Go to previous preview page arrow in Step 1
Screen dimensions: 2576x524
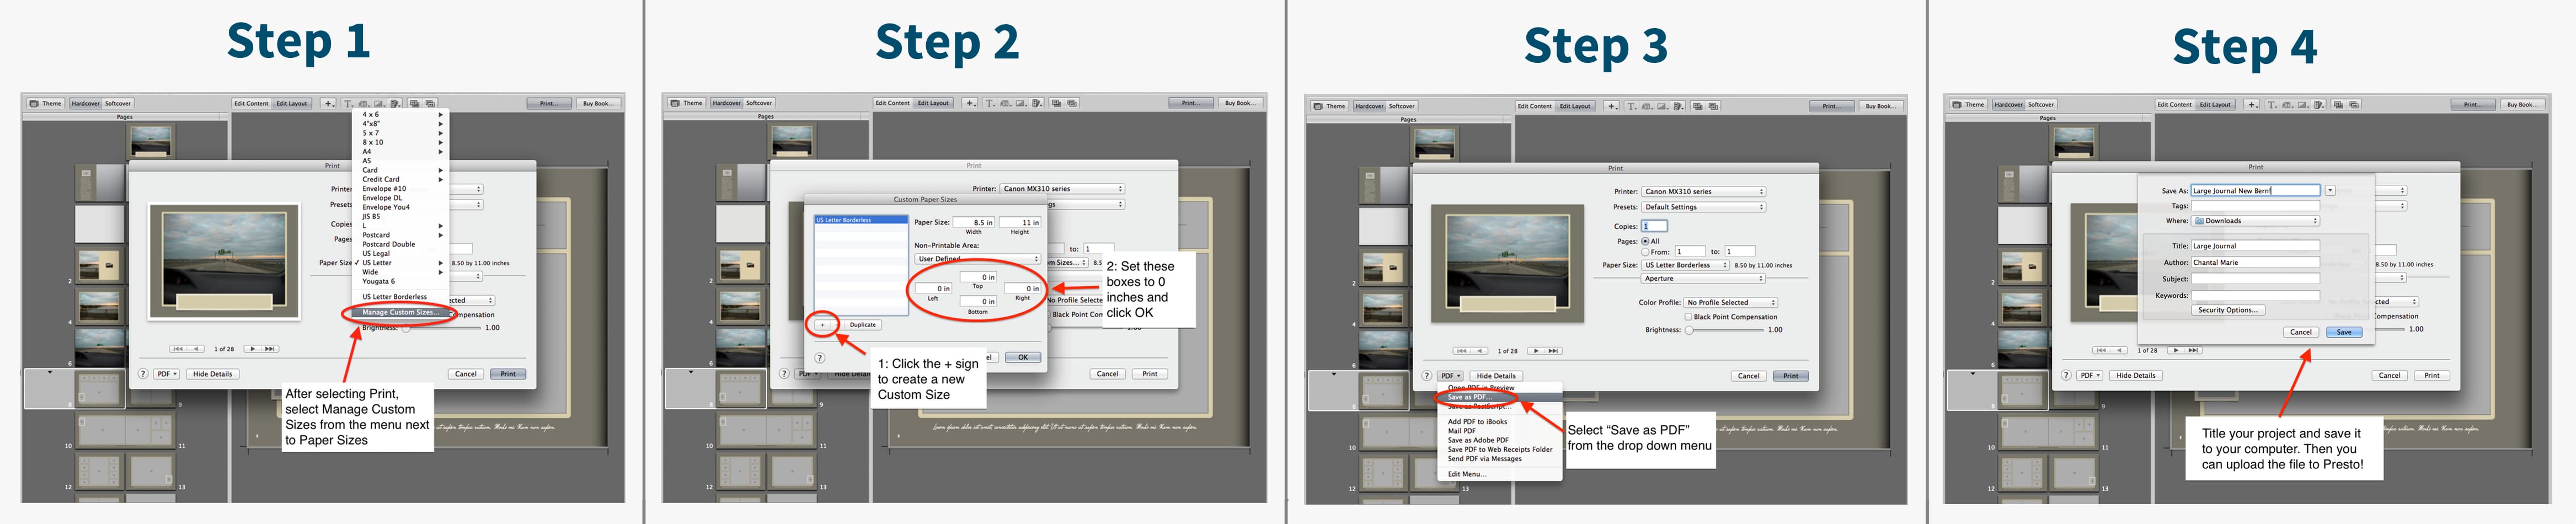197,349
